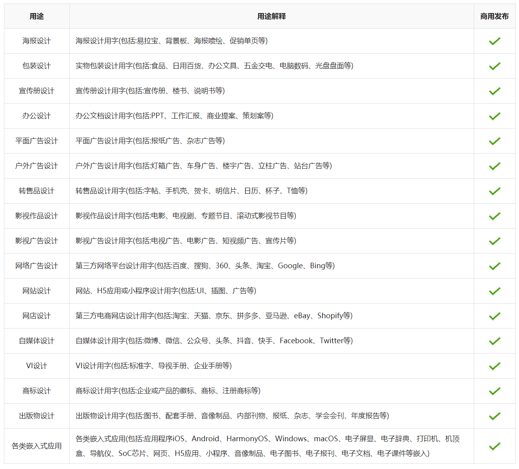519x469 pixels.
Task: Click the 出版物设计用字 explanation mentioning 年度报告
Action: [x=232, y=416]
